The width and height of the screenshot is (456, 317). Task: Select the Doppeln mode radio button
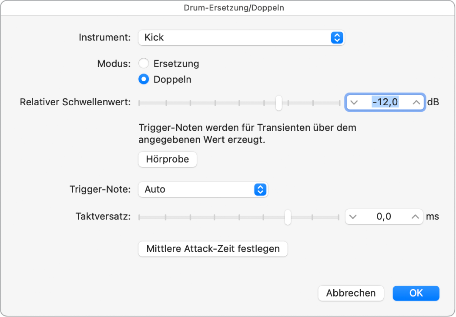coord(144,79)
